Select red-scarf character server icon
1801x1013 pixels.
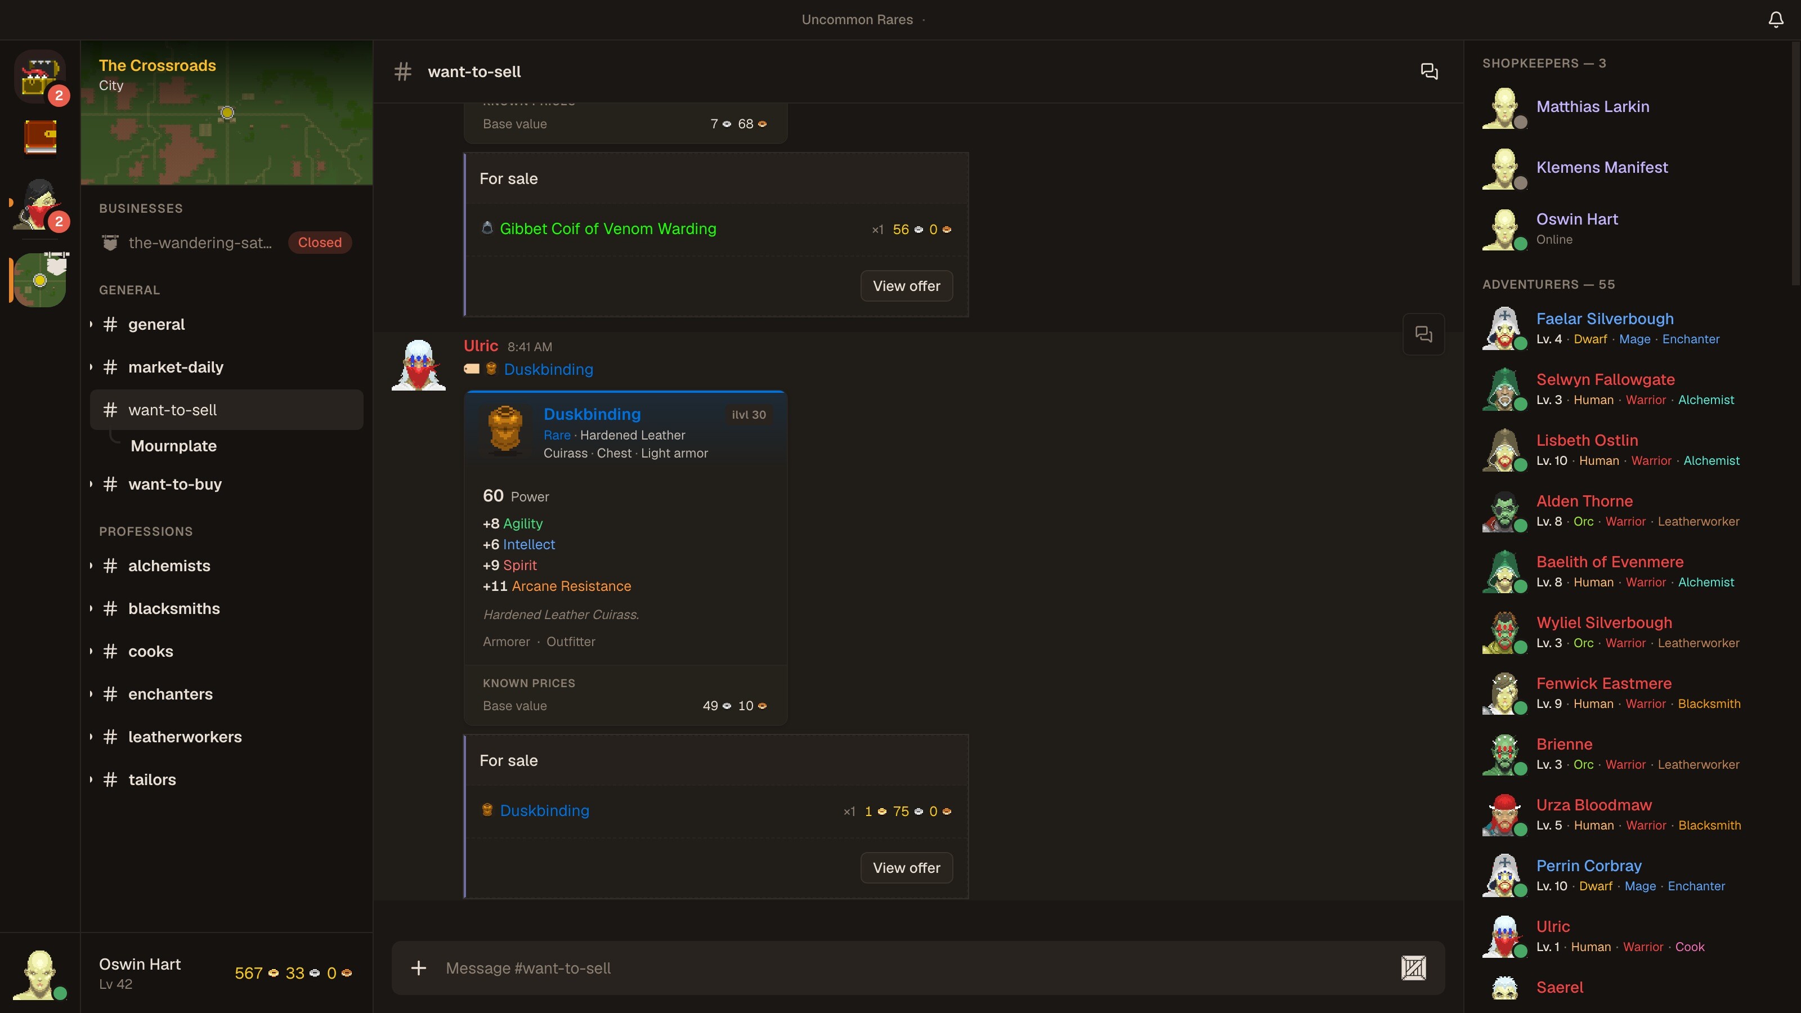coord(40,203)
